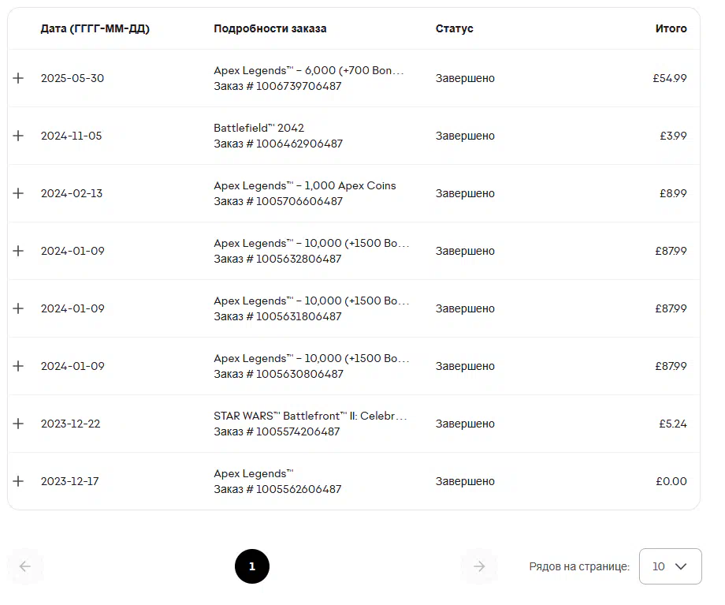This screenshot has width=725, height=605.
Task: Open Apex Legends 6,000 order details
Action: tap(308, 70)
